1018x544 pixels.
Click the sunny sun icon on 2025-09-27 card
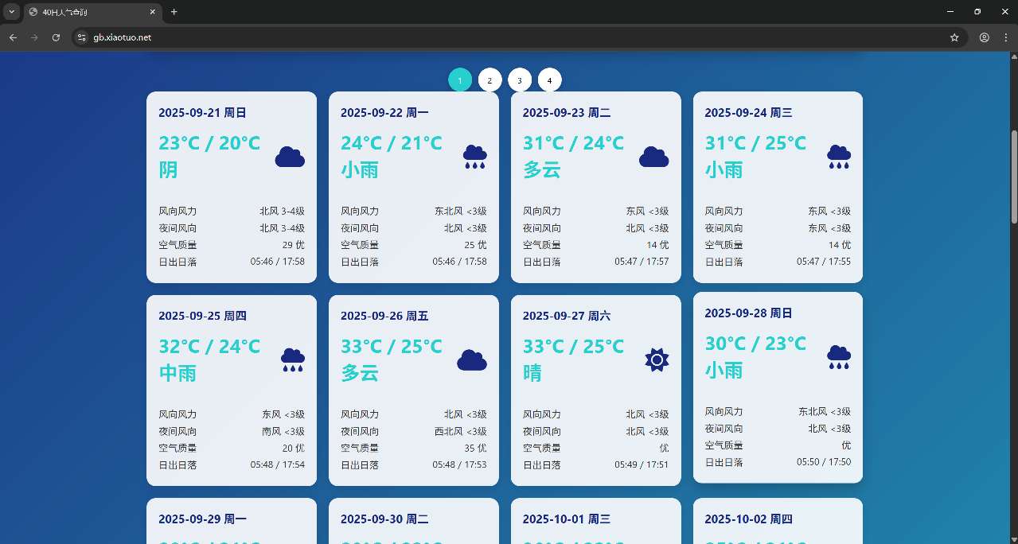[x=656, y=359]
